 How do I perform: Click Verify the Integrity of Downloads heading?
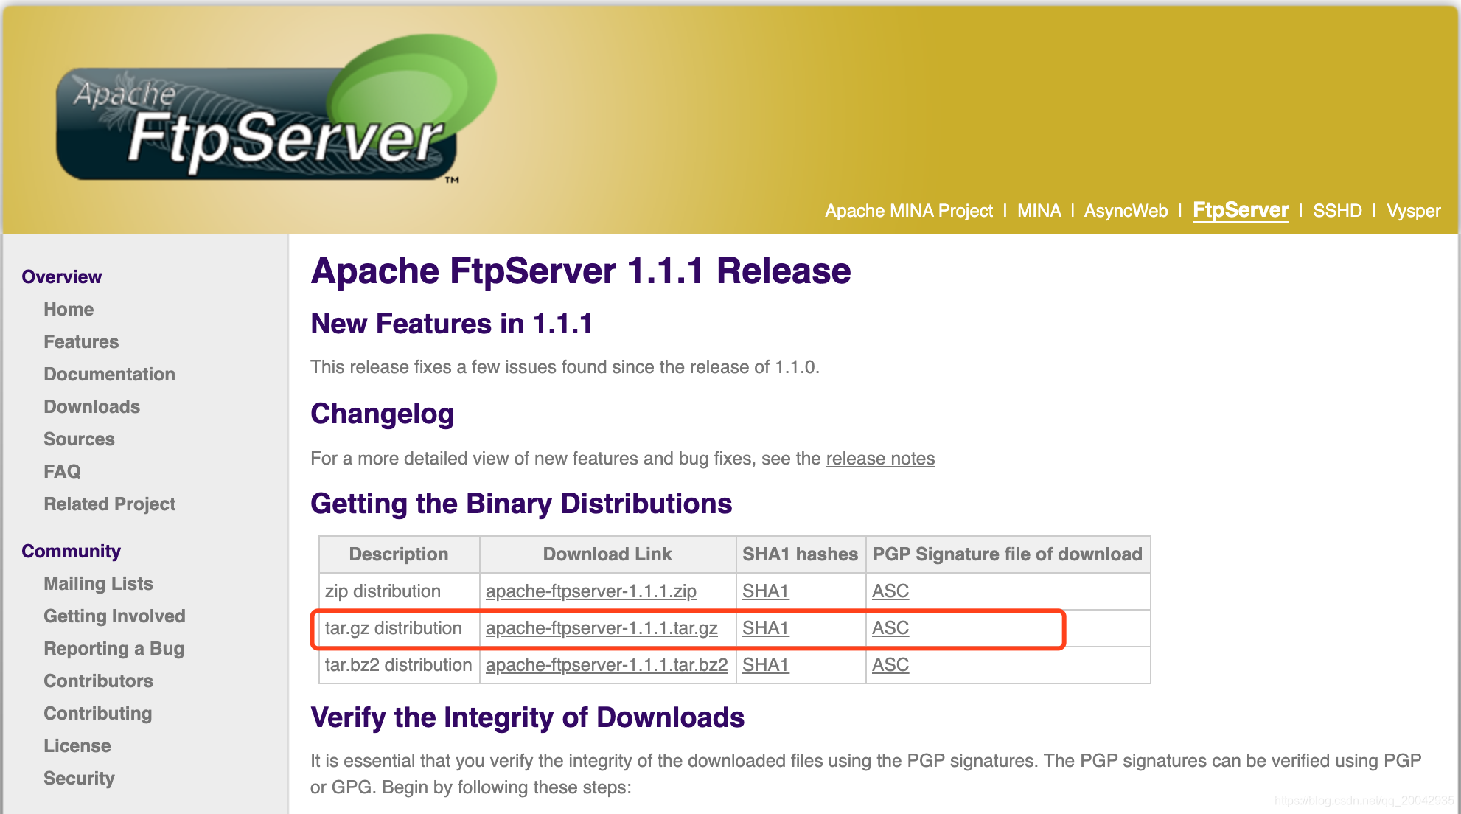pyautogui.click(x=527, y=717)
